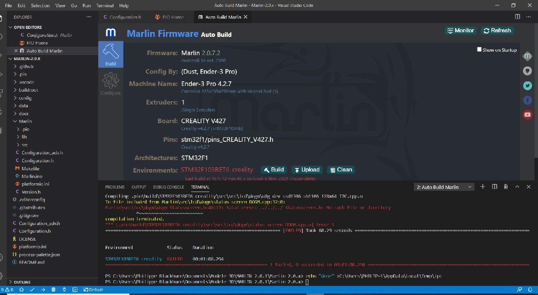Open the YouTube social icon

[x=527, y=114]
